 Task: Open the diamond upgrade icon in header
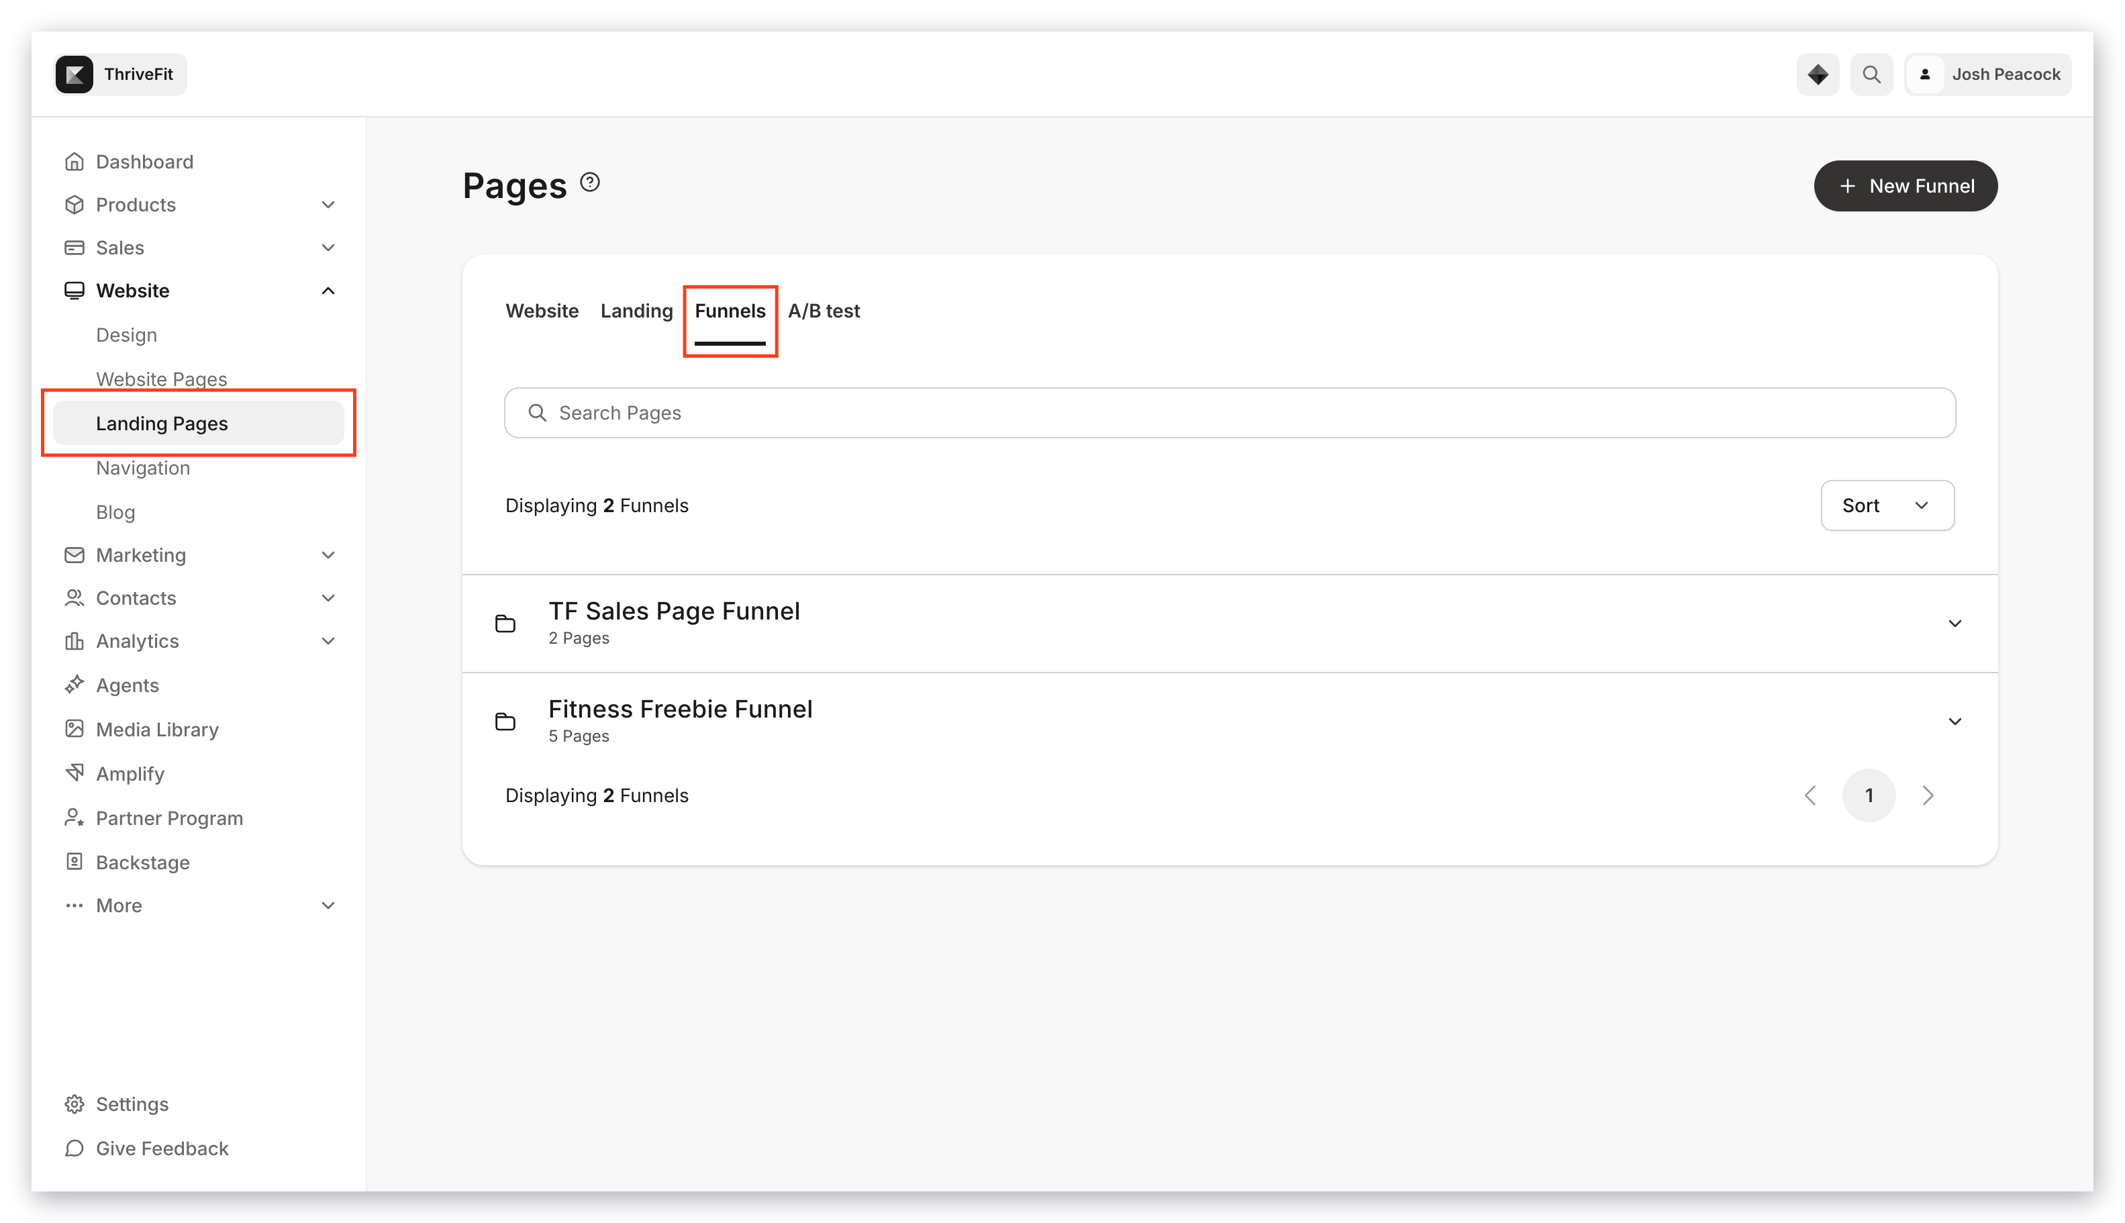[x=1817, y=74]
